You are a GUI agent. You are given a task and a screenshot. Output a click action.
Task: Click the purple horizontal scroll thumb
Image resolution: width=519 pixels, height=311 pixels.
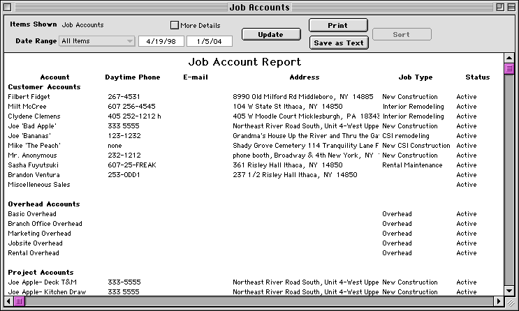[x=20, y=301]
